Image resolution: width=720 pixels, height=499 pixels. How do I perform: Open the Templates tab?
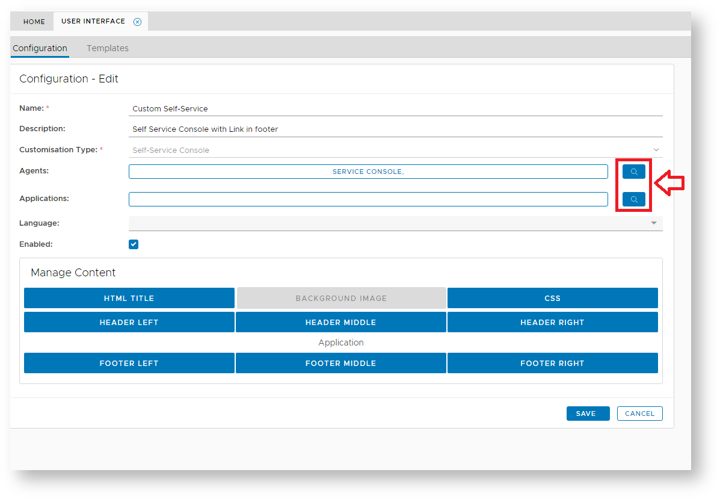108,48
